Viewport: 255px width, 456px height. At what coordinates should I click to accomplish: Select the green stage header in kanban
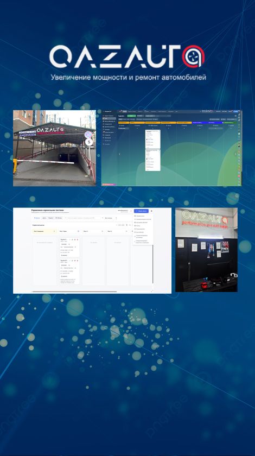[x=230, y=123]
